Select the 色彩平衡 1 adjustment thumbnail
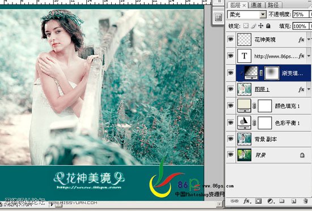The width and height of the screenshot is (312, 211). pos(244,123)
